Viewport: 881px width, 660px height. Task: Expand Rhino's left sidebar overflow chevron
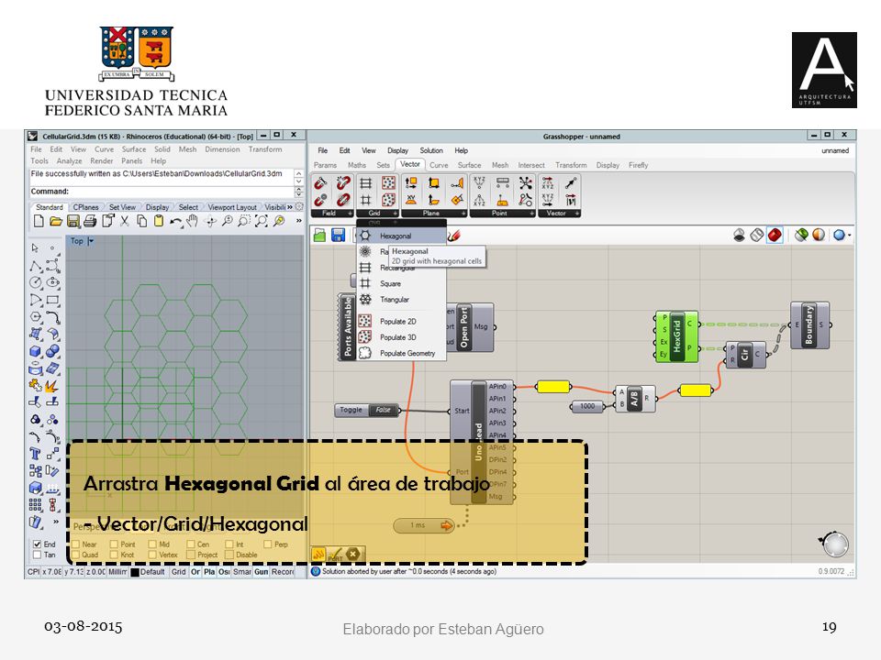coord(55,522)
